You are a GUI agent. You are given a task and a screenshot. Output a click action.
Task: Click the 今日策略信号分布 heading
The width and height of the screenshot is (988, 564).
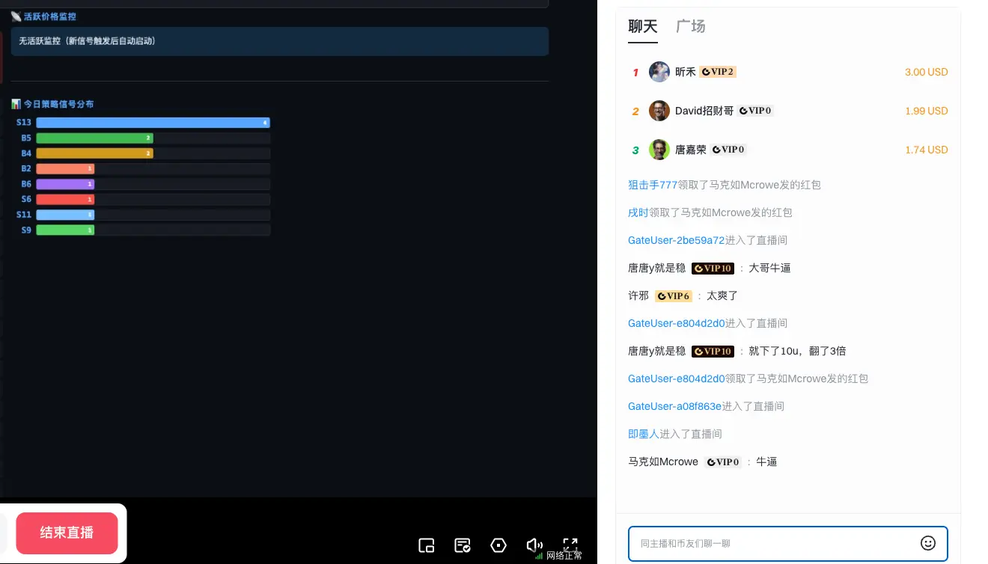[58, 104]
